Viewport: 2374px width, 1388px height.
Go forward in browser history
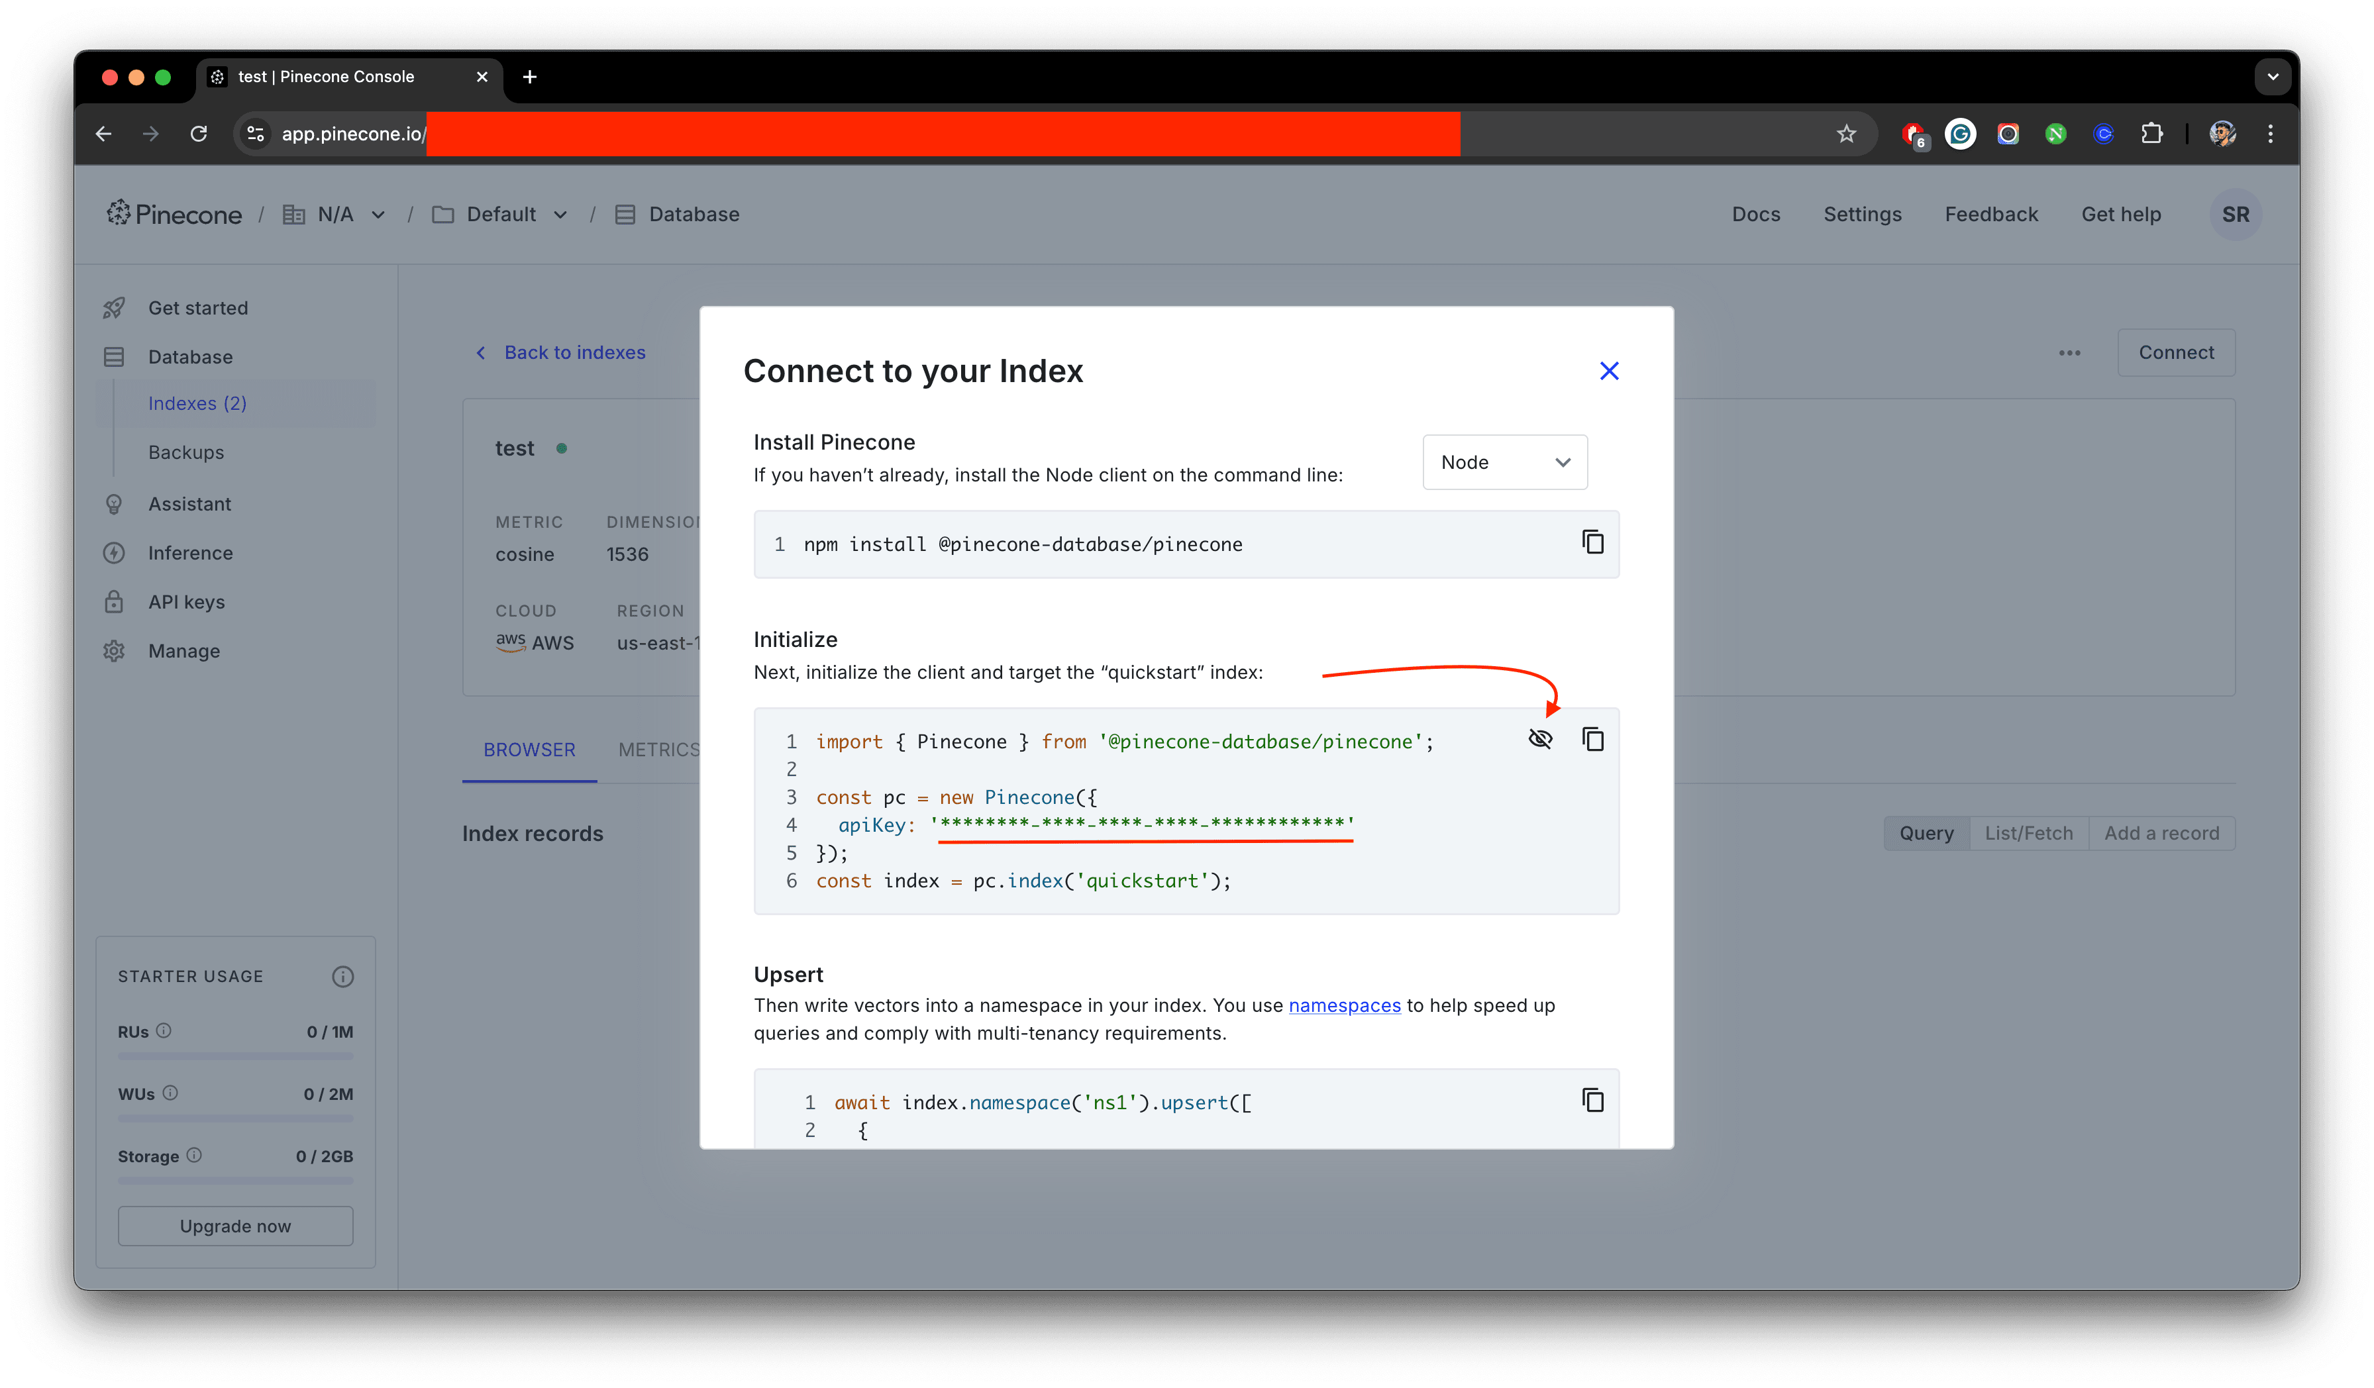[x=151, y=134]
